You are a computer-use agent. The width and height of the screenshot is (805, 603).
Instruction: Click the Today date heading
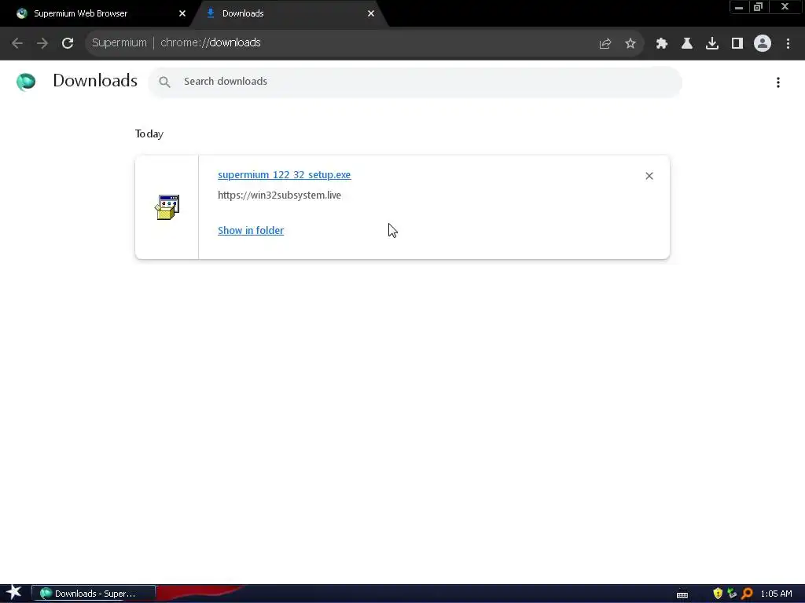click(149, 133)
